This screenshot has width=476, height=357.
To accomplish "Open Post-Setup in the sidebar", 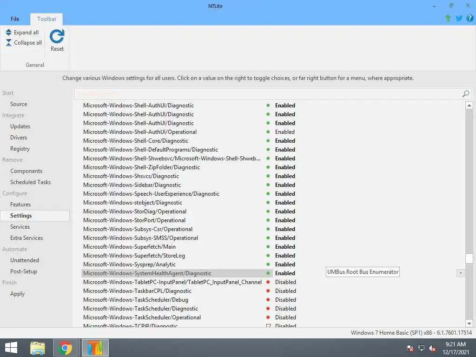I will 24,271.
